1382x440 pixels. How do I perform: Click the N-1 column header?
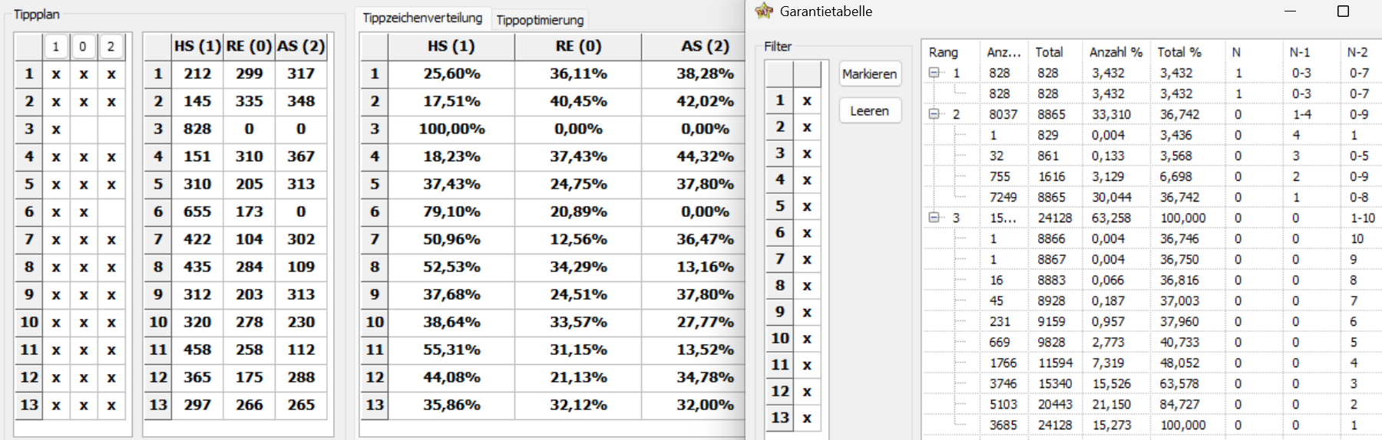click(1300, 52)
